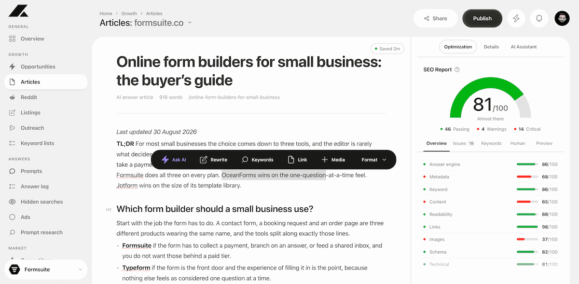579x284 pixels.
Task: Click the Technical row in SEO report
Action: 491,264
